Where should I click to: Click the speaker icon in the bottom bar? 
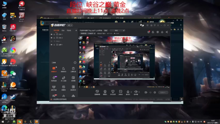[136, 92]
